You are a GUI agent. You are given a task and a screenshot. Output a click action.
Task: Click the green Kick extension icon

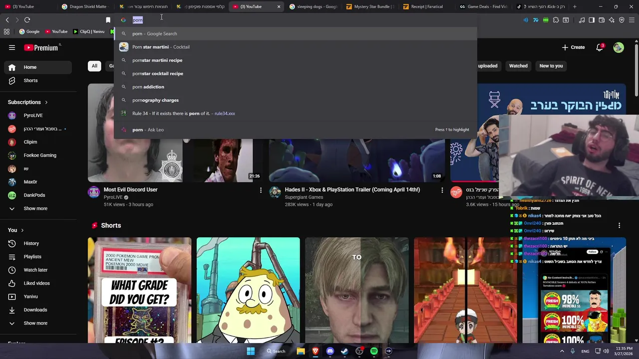[546, 20]
